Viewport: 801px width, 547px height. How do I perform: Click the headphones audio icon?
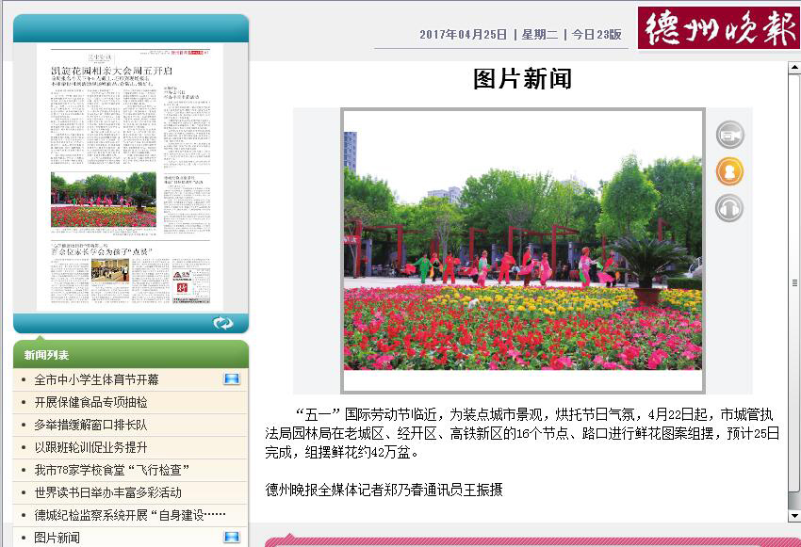[729, 207]
